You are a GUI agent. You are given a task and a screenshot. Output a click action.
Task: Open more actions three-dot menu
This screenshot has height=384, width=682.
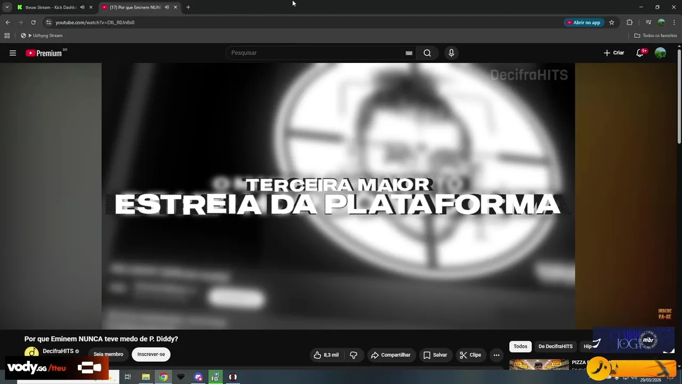[x=497, y=355]
